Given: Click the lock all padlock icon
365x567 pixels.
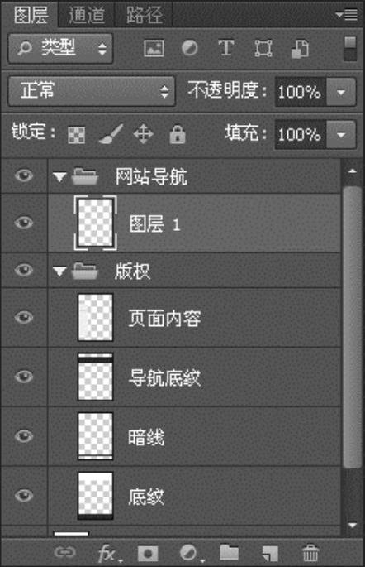Looking at the screenshot, I should [x=178, y=134].
